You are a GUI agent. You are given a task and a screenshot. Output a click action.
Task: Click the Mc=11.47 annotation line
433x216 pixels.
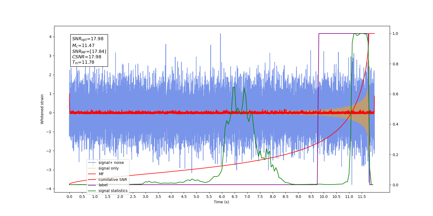pyautogui.click(x=83, y=46)
